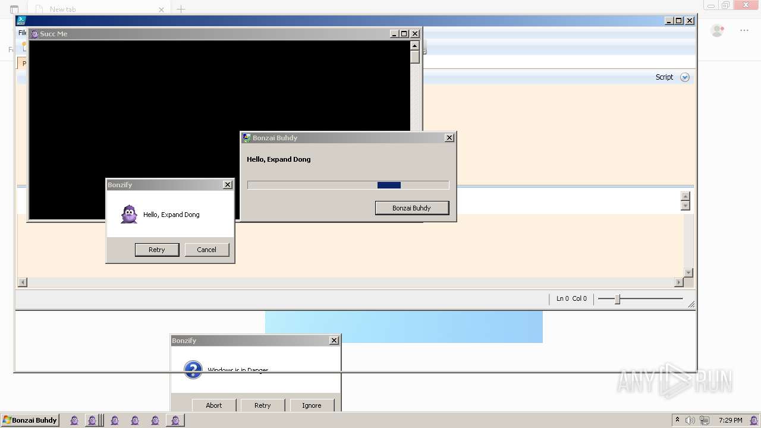Click the 7:29 PM taskbar clock
This screenshot has width=761, height=428.
click(x=730, y=420)
